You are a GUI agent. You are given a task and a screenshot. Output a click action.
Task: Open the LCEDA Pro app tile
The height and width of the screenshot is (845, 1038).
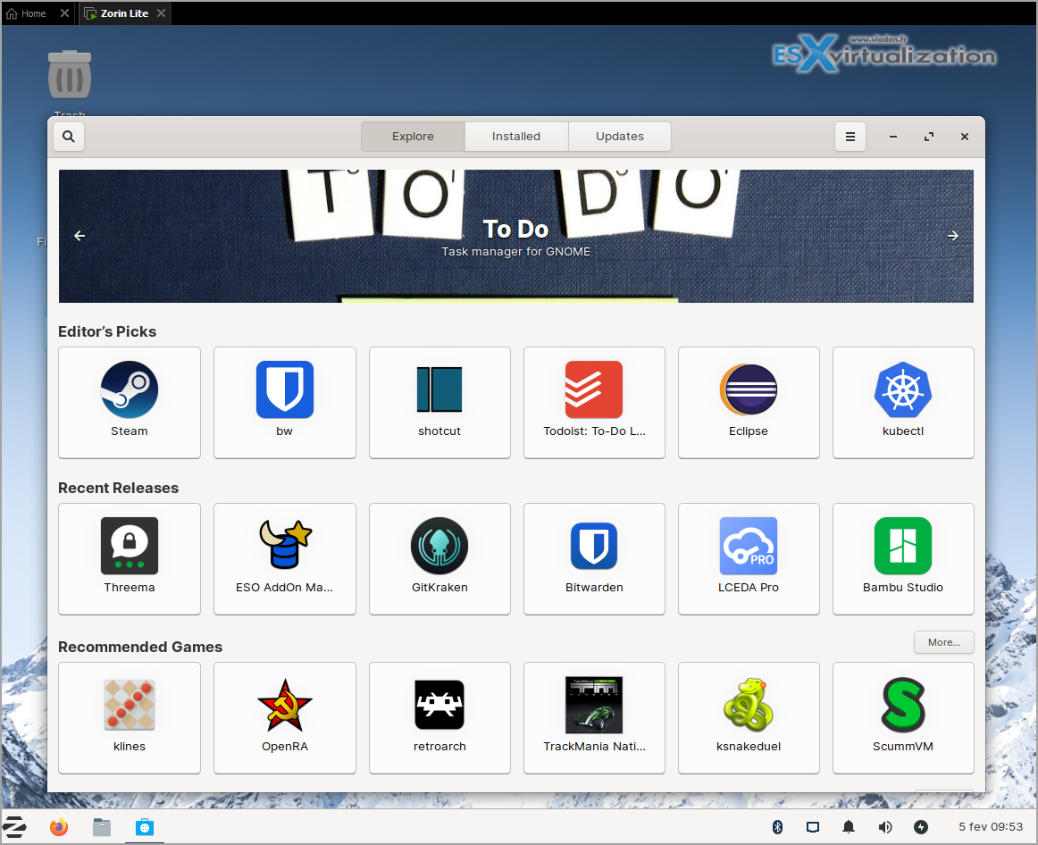click(749, 558)
